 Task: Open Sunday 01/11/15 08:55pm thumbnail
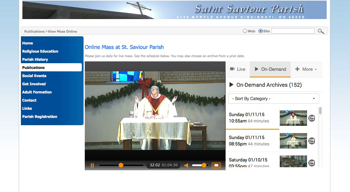tap(293, 141)
